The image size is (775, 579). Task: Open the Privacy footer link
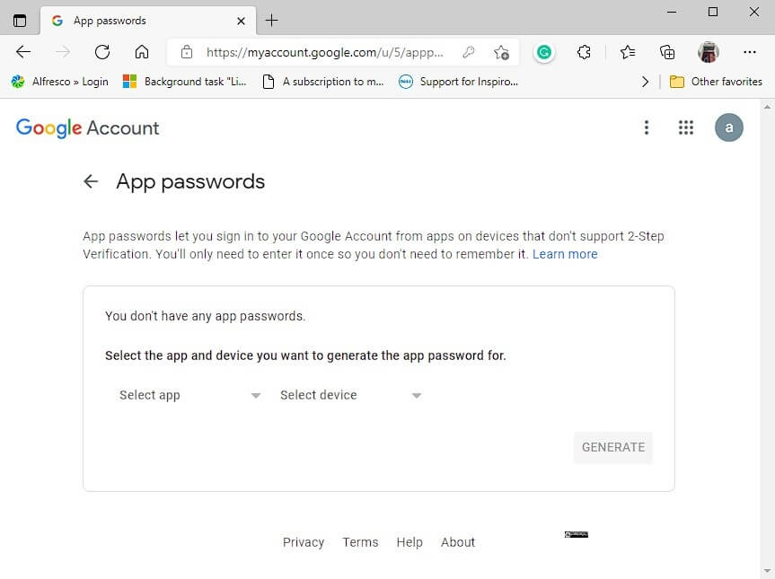click(x=304, y=542)
